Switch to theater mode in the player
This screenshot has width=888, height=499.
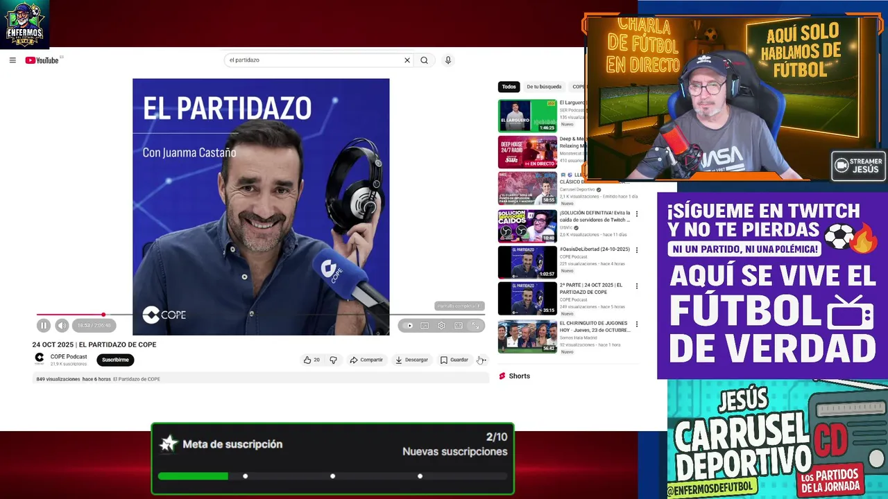[x=459, y=326]
